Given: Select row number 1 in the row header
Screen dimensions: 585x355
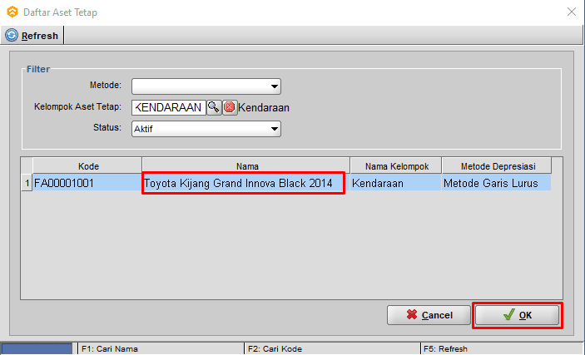Looking at the screenshot, I should (27, 182).
